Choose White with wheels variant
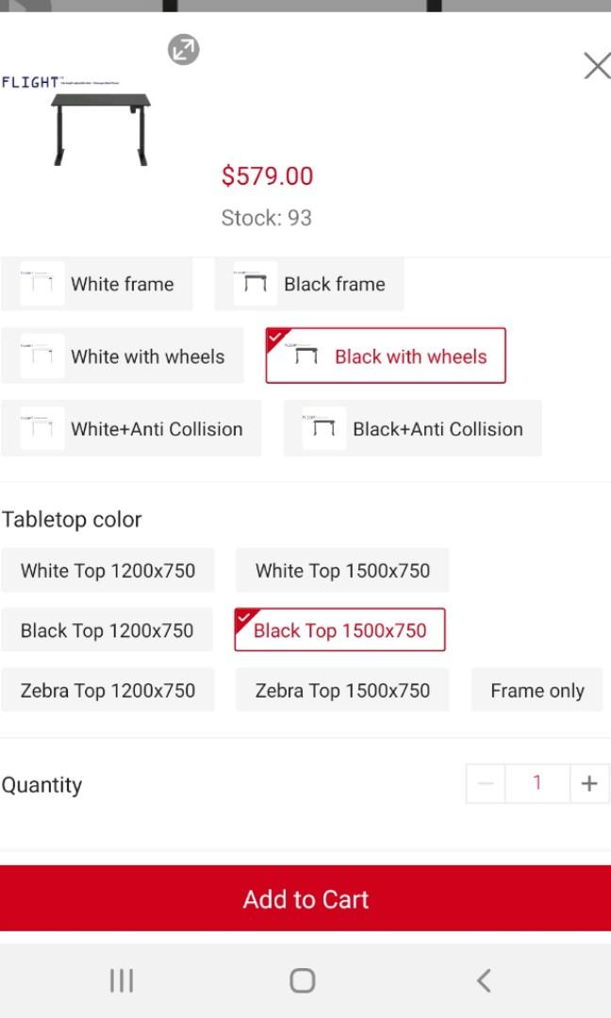 [123, 356]
